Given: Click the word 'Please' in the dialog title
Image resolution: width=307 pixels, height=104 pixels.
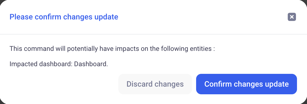Looking at the screenshot, I should coord(21,17).
